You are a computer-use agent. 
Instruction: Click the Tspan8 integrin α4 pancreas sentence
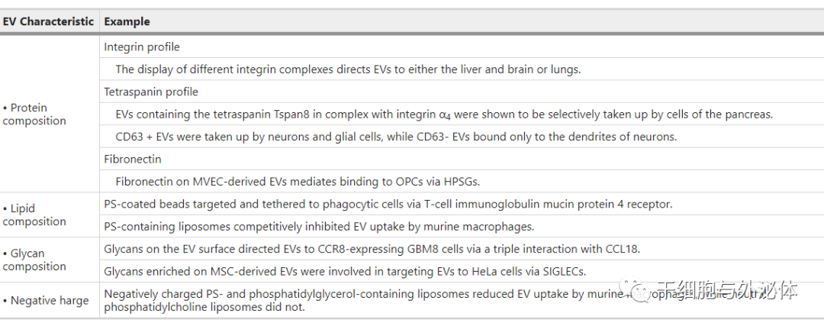pos(444,114)
